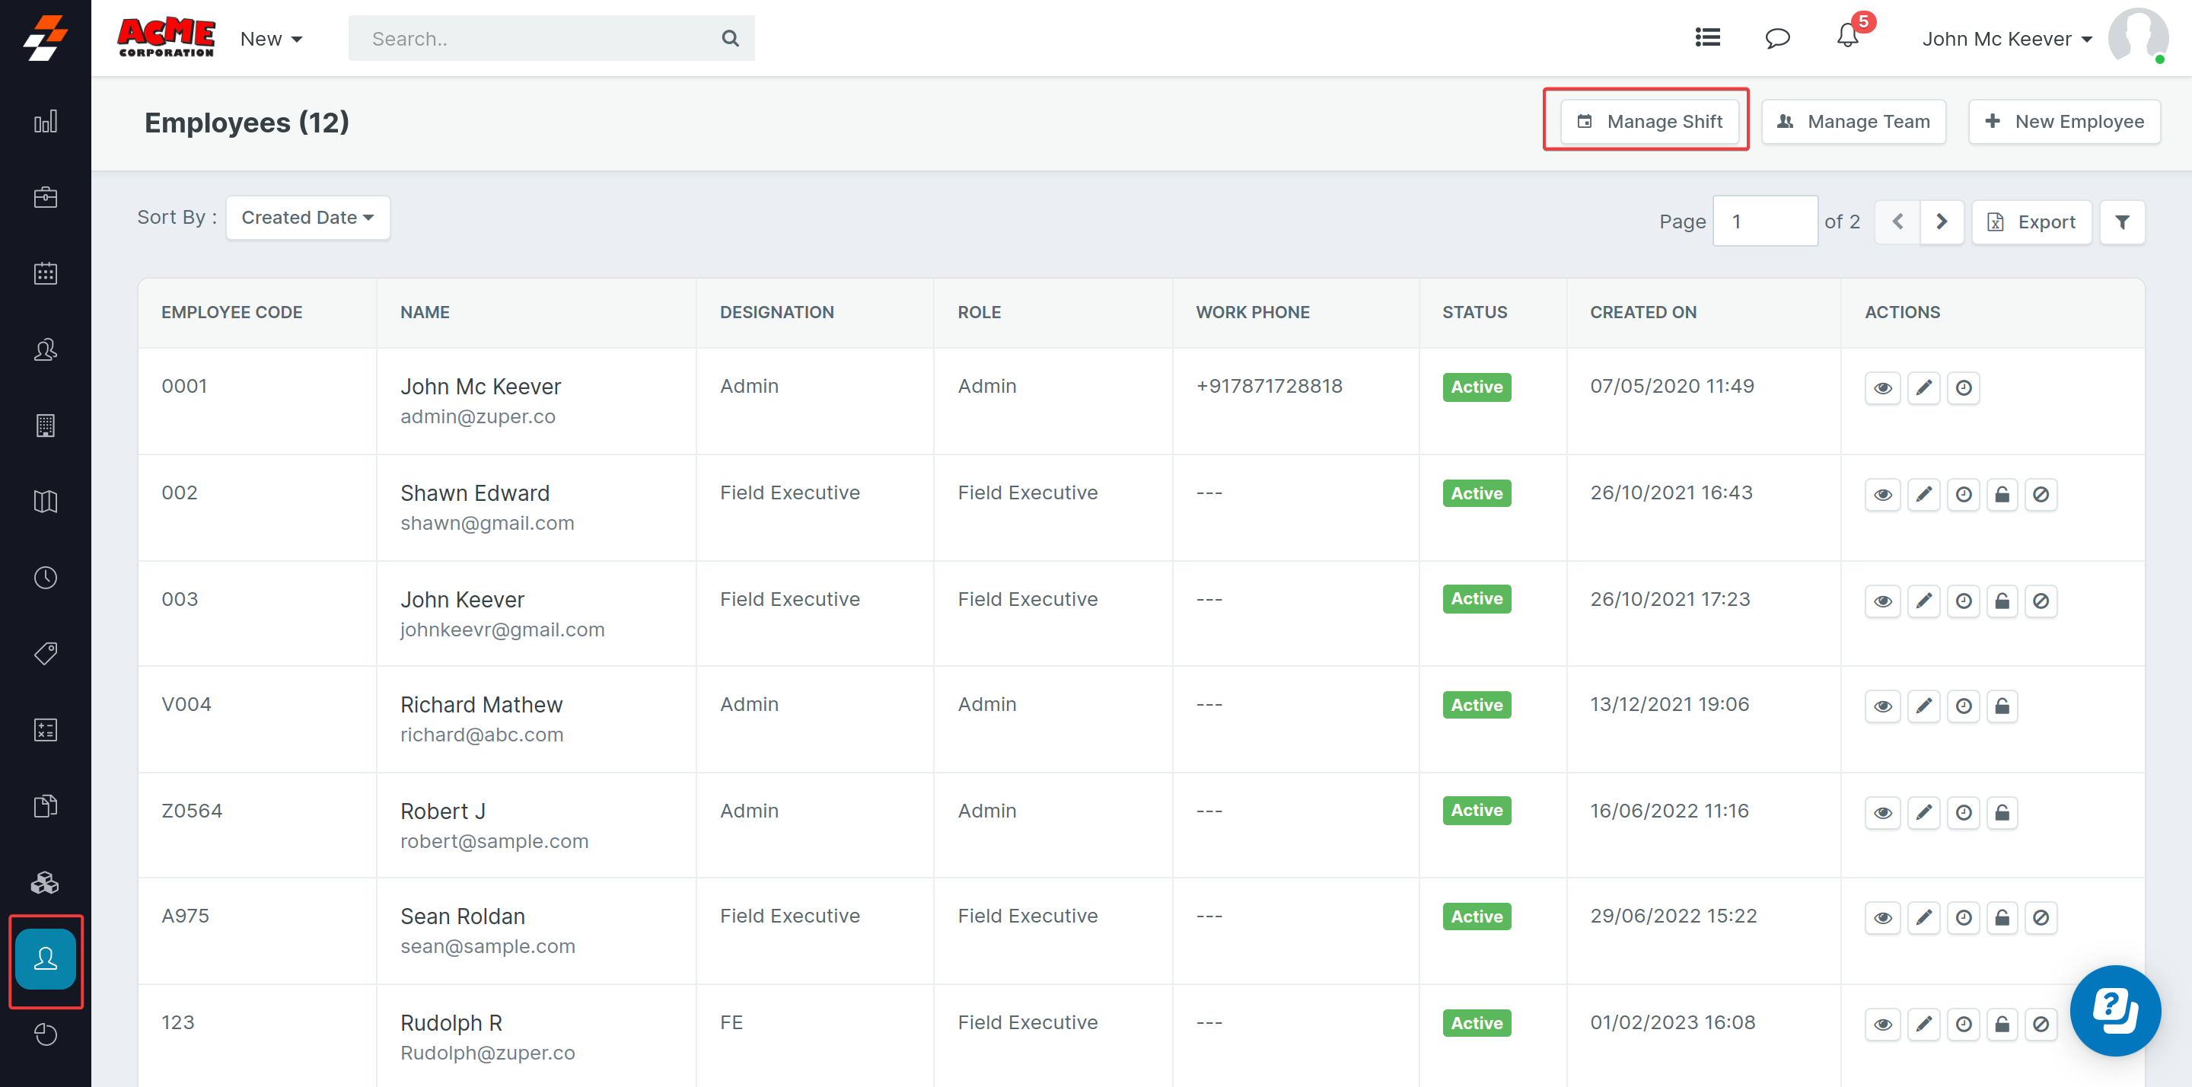Select the Employees icon in sidebar

click(45, 959)
